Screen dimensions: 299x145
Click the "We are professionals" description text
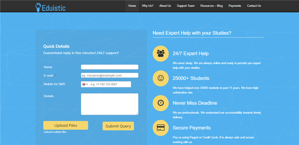pyautogui.click(x=217, y=115)
